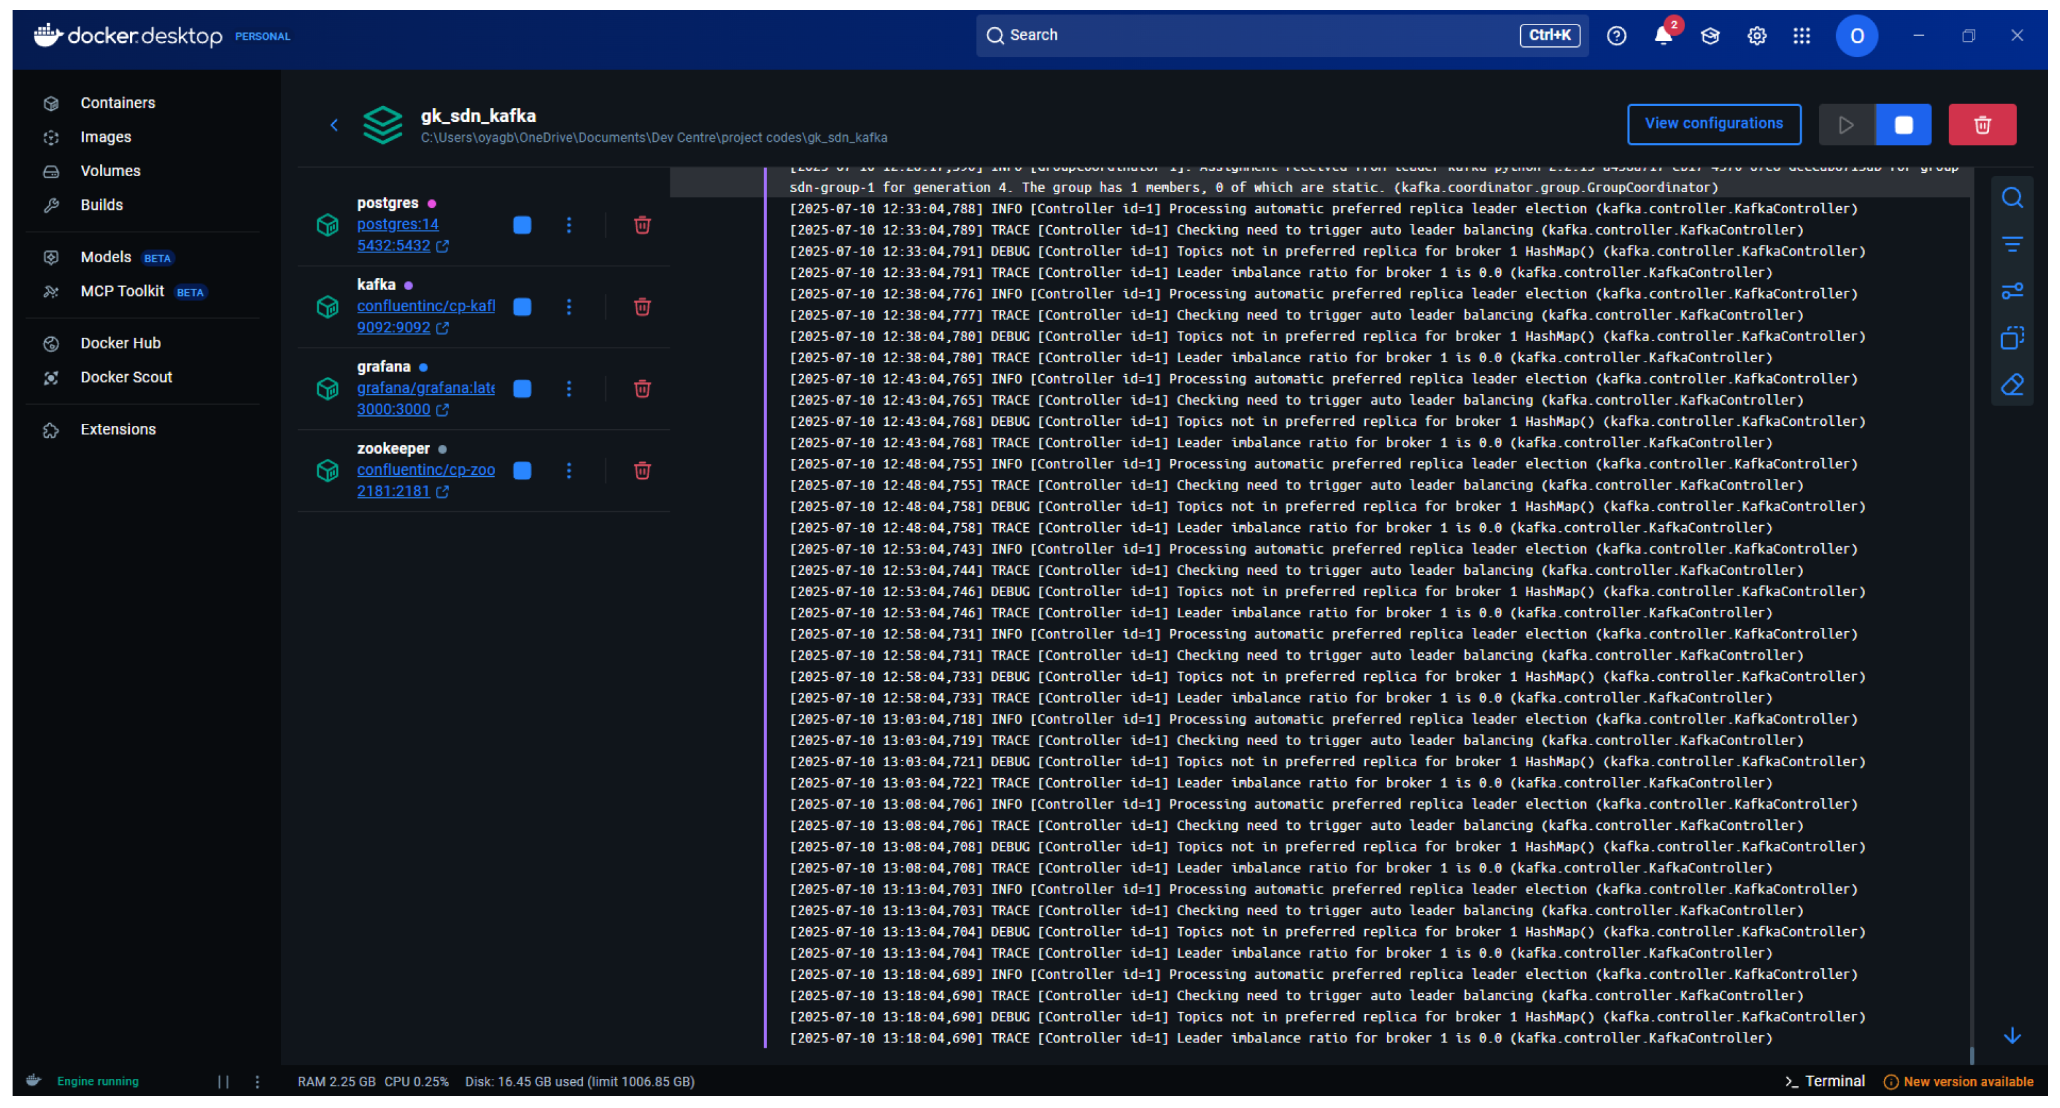Open the confluentinc/cp-kafka image link
The height and width of the screenshot is (1108, 2060).
coord(425,306)
